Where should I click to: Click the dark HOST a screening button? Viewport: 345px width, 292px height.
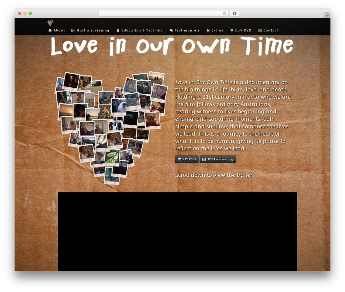pyautogui.click(x=218, y=159)
